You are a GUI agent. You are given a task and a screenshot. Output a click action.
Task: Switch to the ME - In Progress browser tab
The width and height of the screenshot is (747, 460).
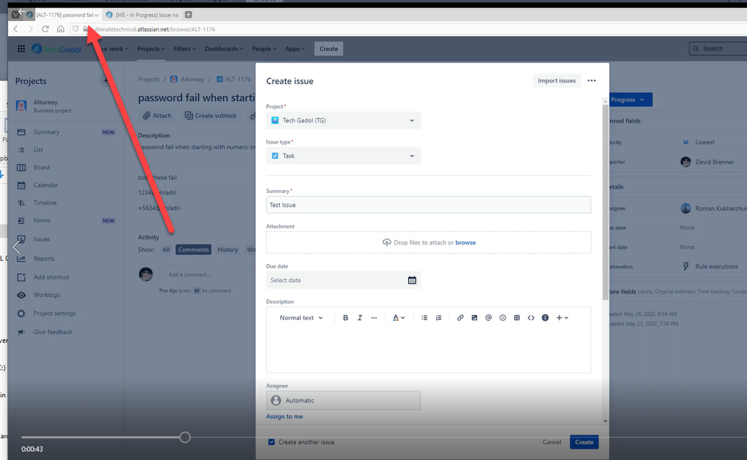coord(142,15)
